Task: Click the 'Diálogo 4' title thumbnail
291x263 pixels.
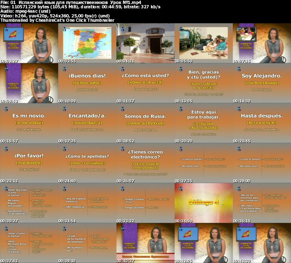Action: (x=203, y=203)
